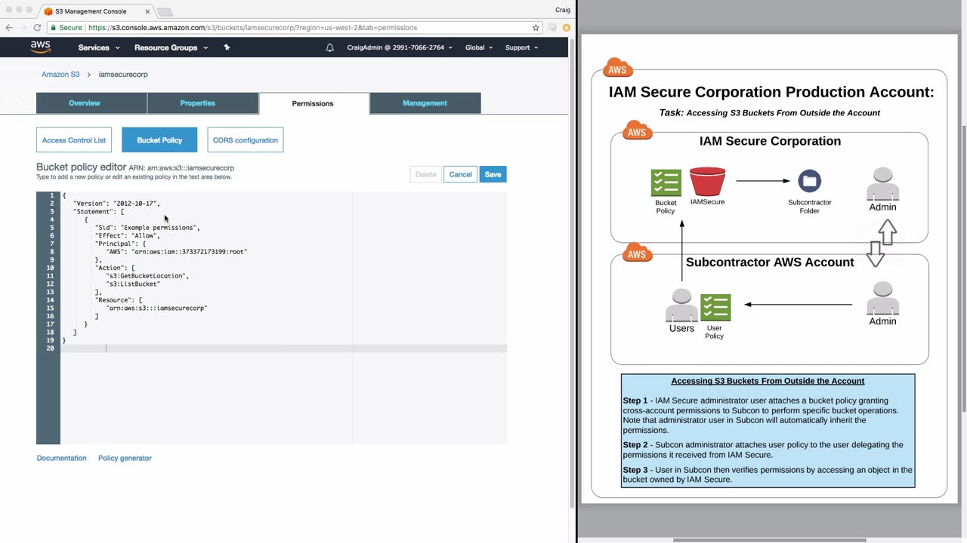967x543 pixels.
Task: Expand the Resource Groups menu
Action: pyautogui.click(x=171, y=48)
